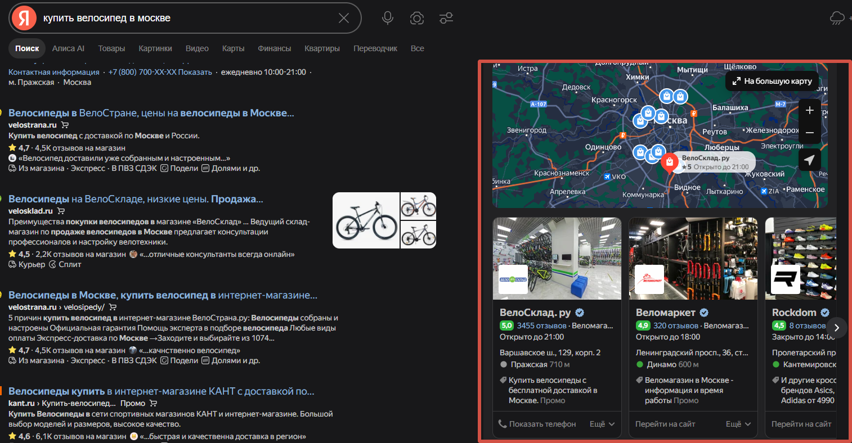Go to the Переводчик tab
852x443 pixels.
point(375,48)
